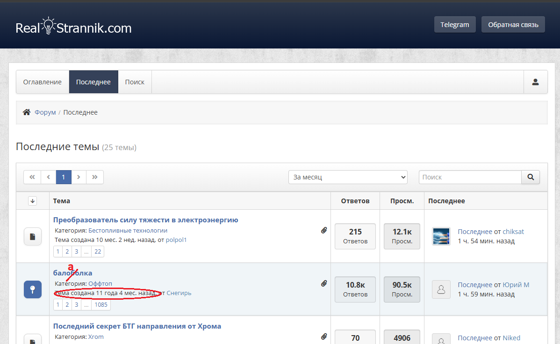Open the балаболка topic
560x344 pixels.
tap(72, 273)
